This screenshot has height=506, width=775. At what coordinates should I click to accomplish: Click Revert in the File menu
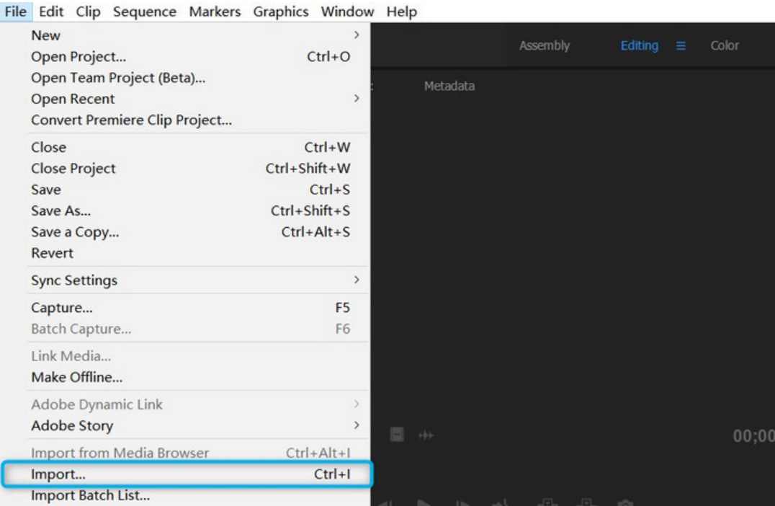tap(197, 253)
